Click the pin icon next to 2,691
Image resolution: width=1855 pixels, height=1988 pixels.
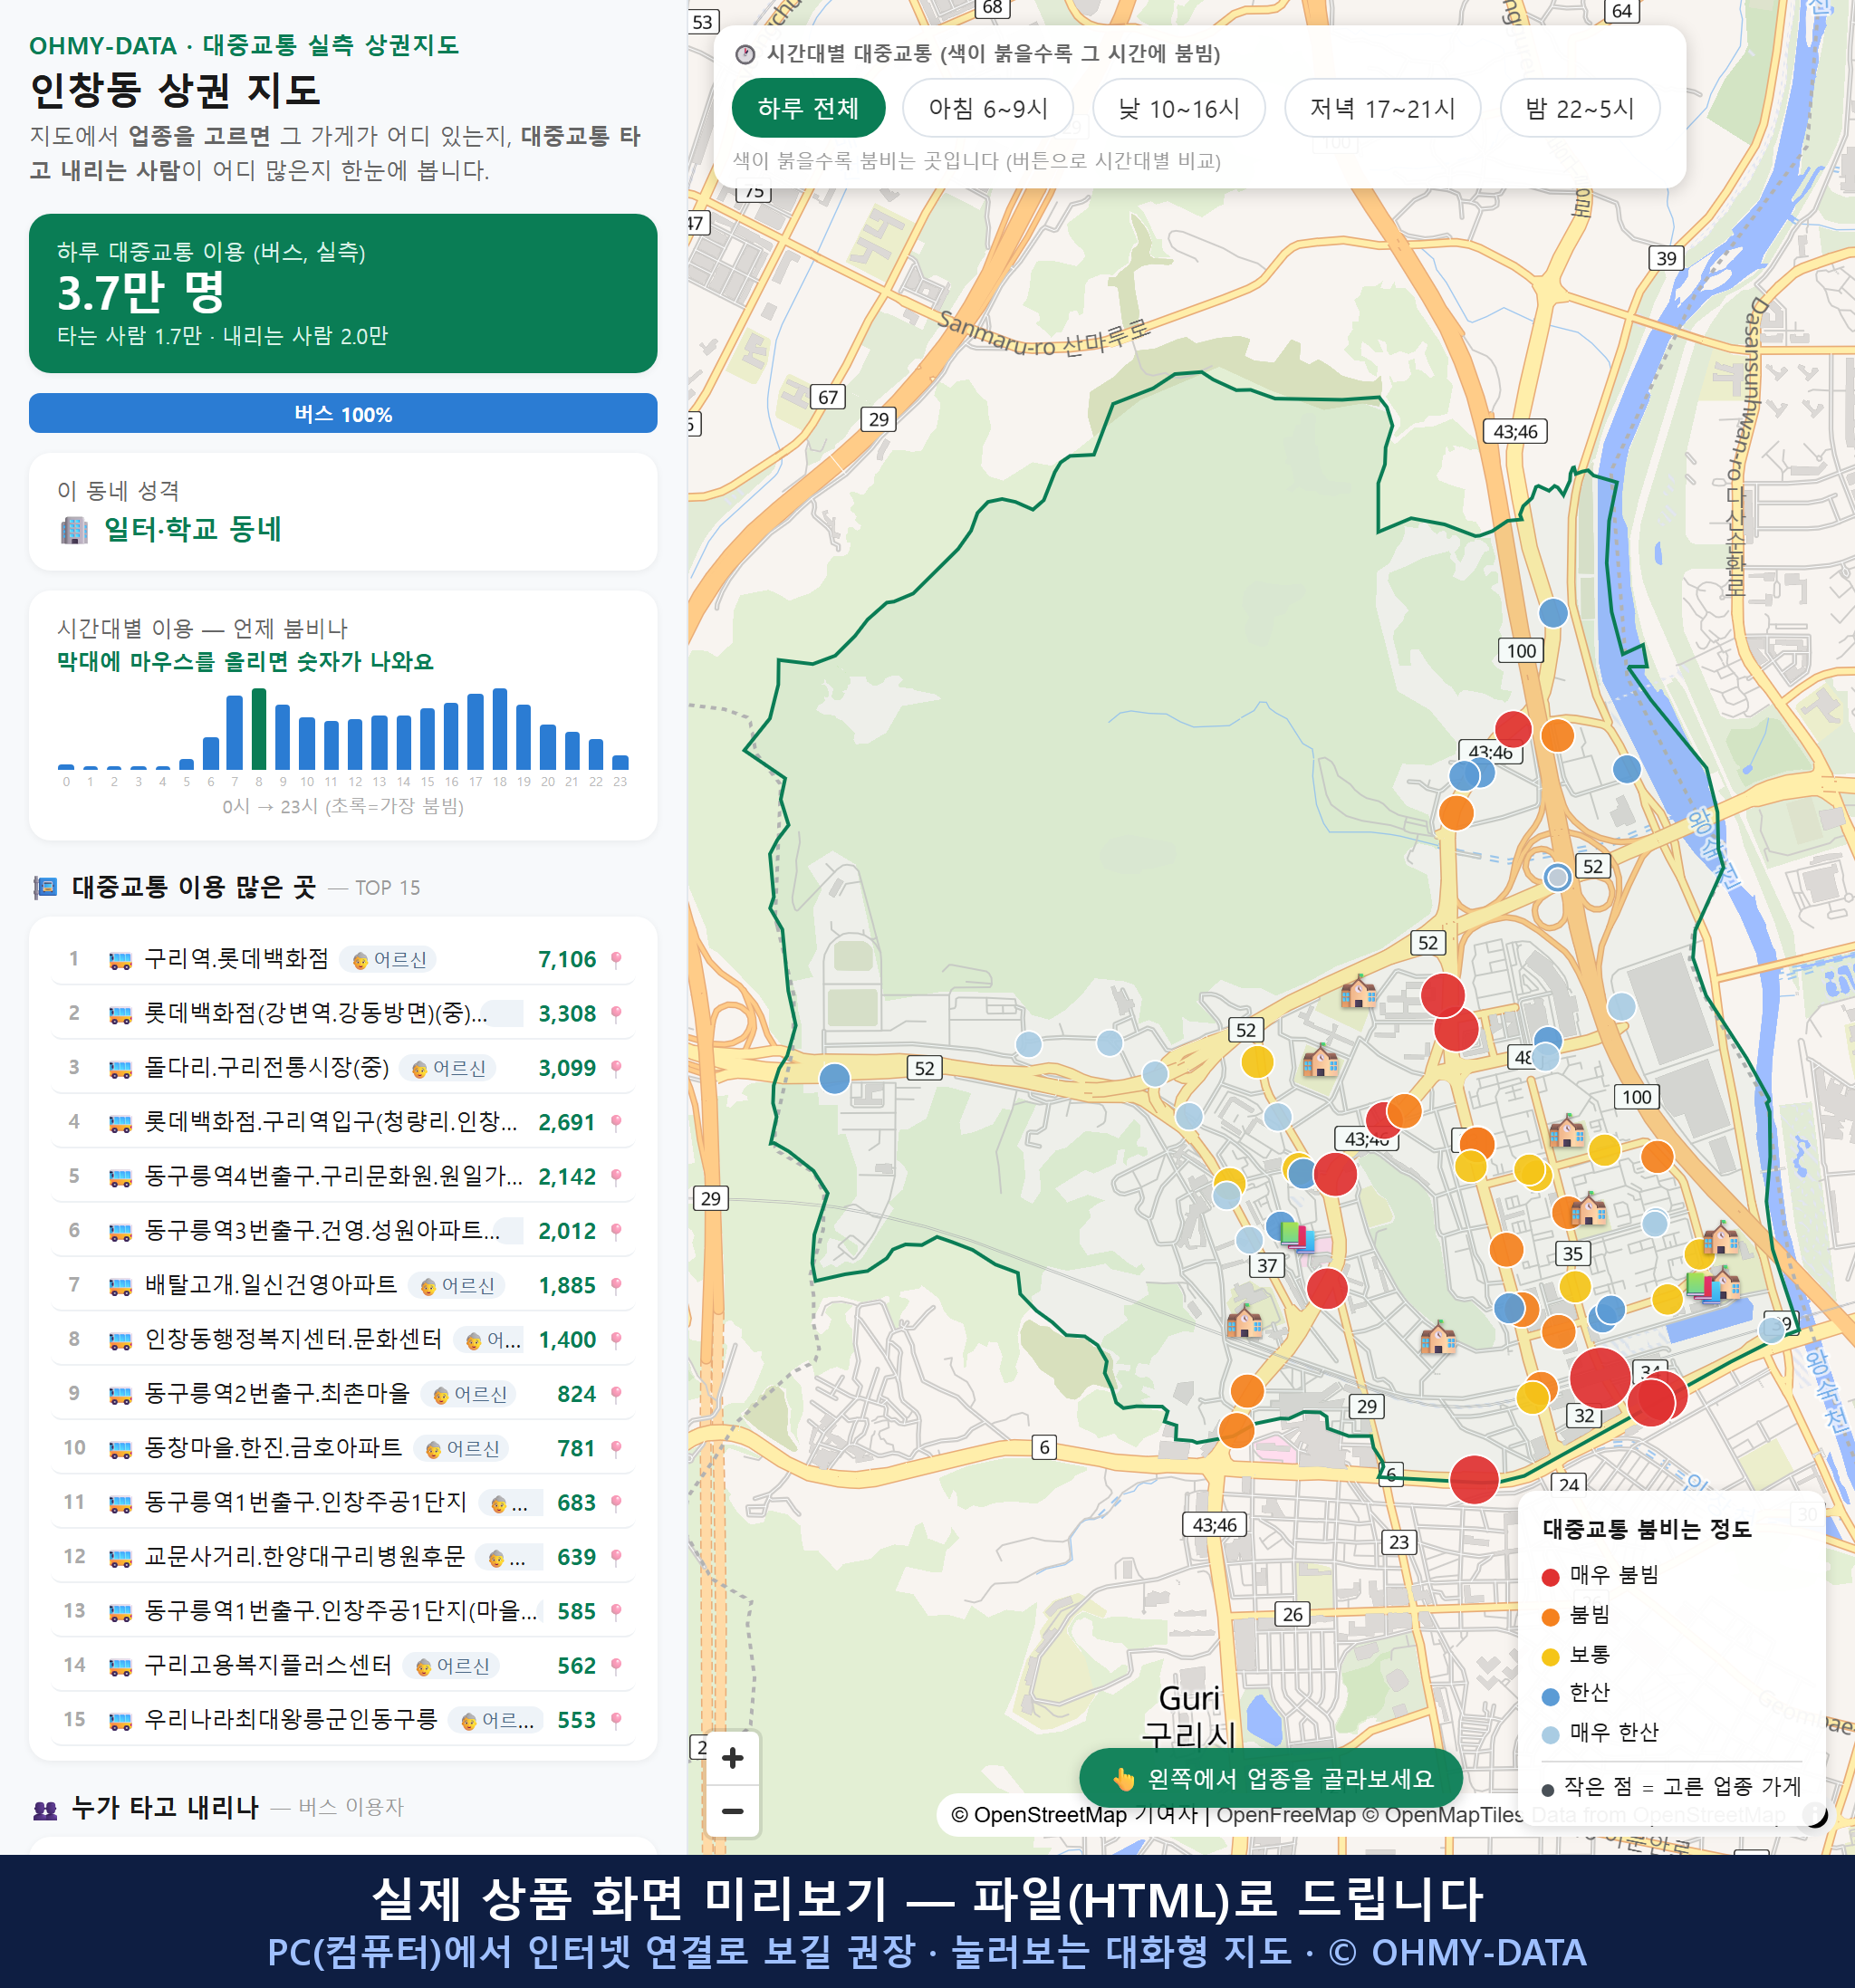click(616, 1123)
